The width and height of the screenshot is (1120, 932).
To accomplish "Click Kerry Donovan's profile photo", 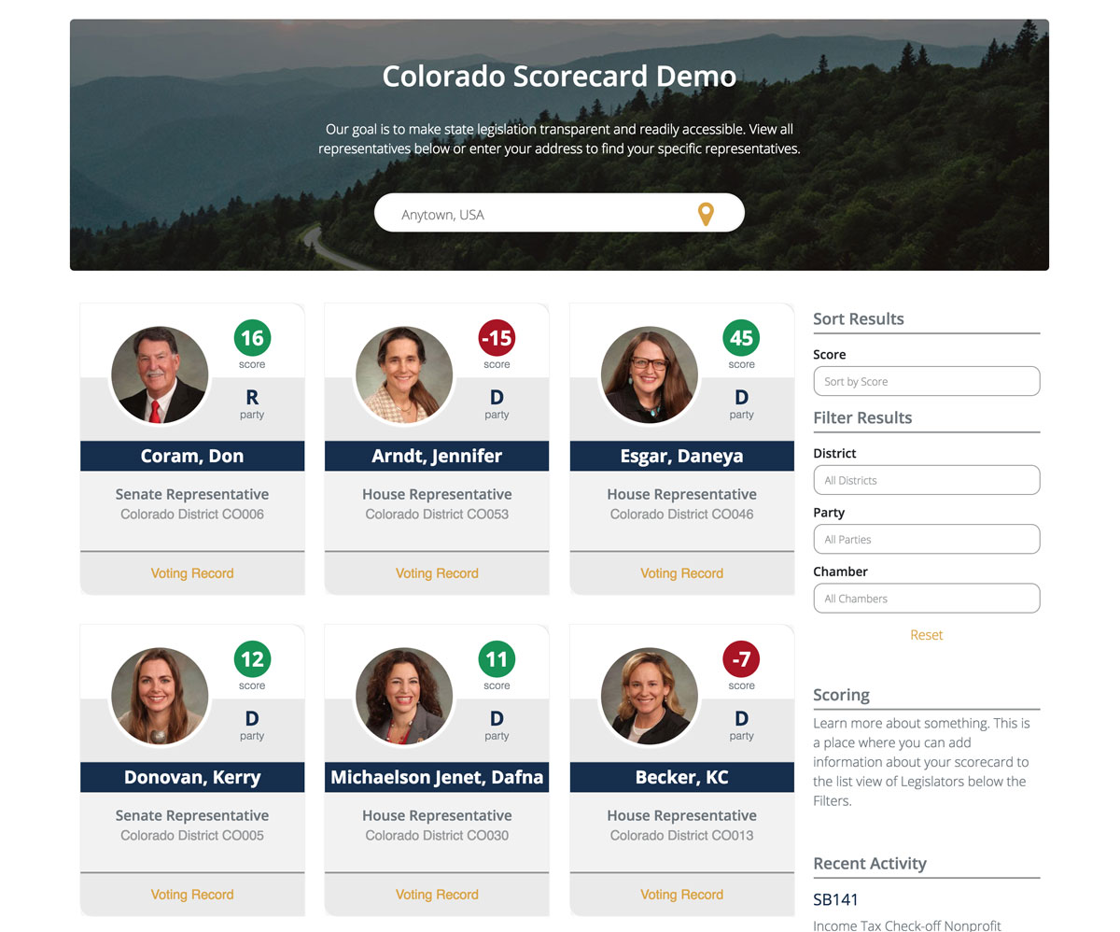I will [x=159, y=696].
